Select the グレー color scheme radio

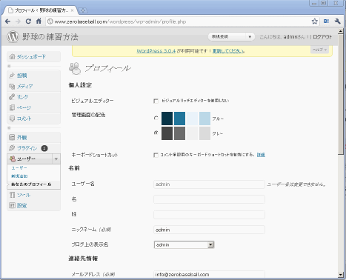click(x=156, y=133)
